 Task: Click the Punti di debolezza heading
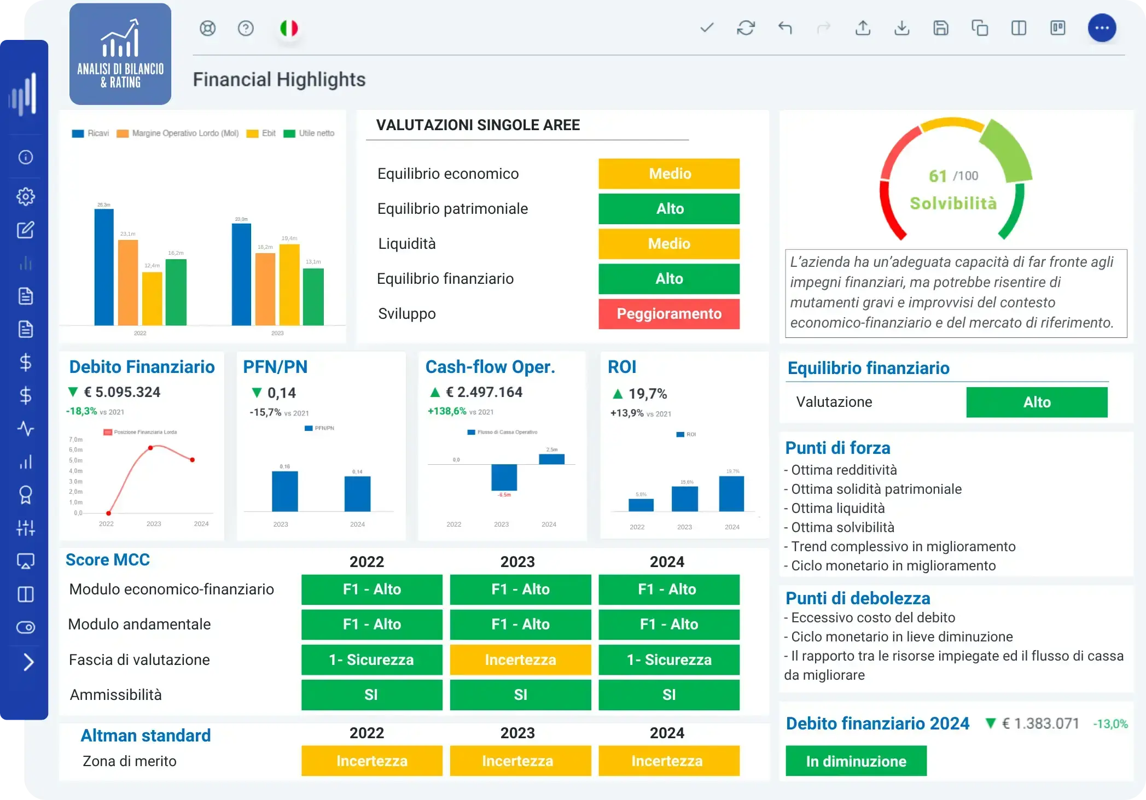(x=858, y=598)
